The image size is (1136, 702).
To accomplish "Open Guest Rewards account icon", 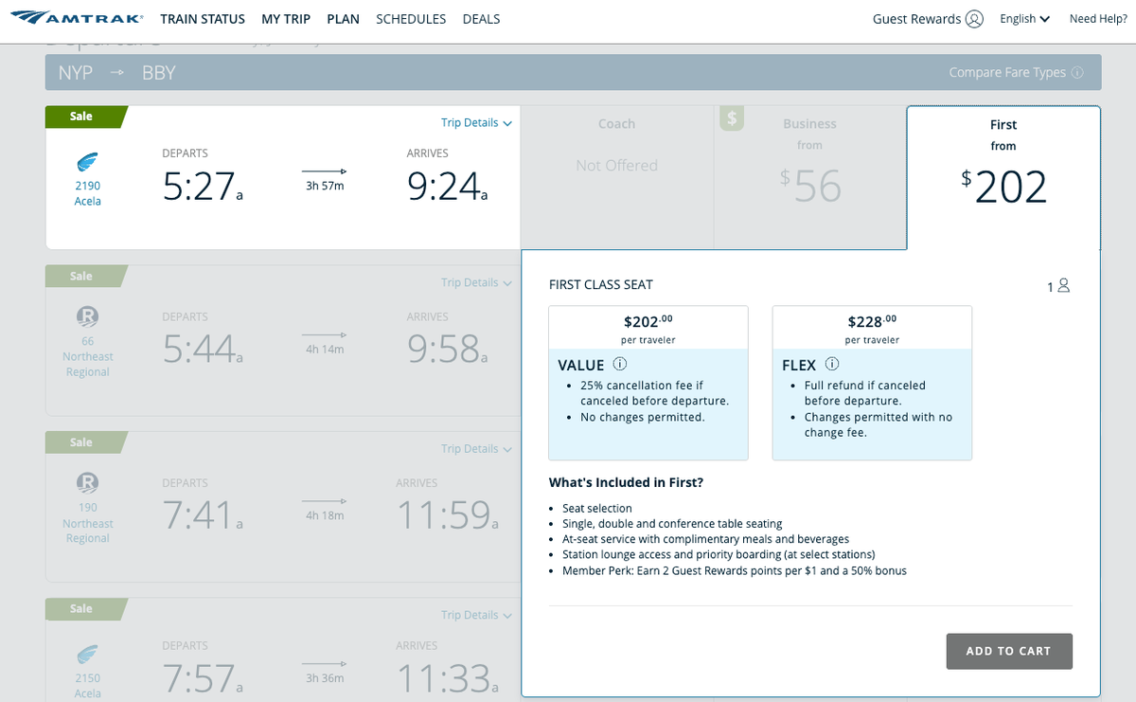I will click(x=976, y=18).
